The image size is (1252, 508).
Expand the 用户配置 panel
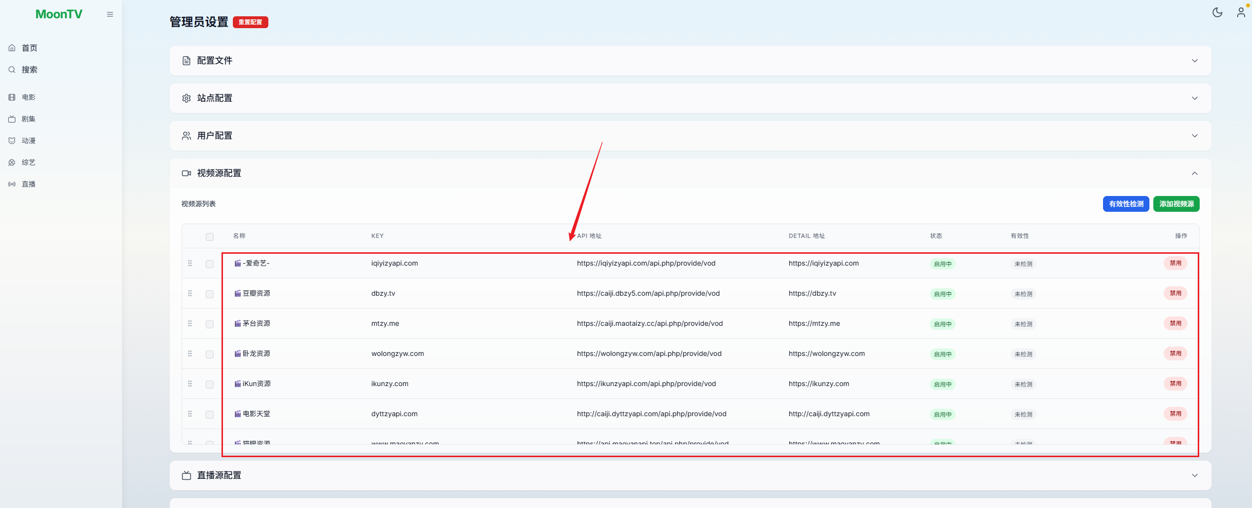point(1194,136)
